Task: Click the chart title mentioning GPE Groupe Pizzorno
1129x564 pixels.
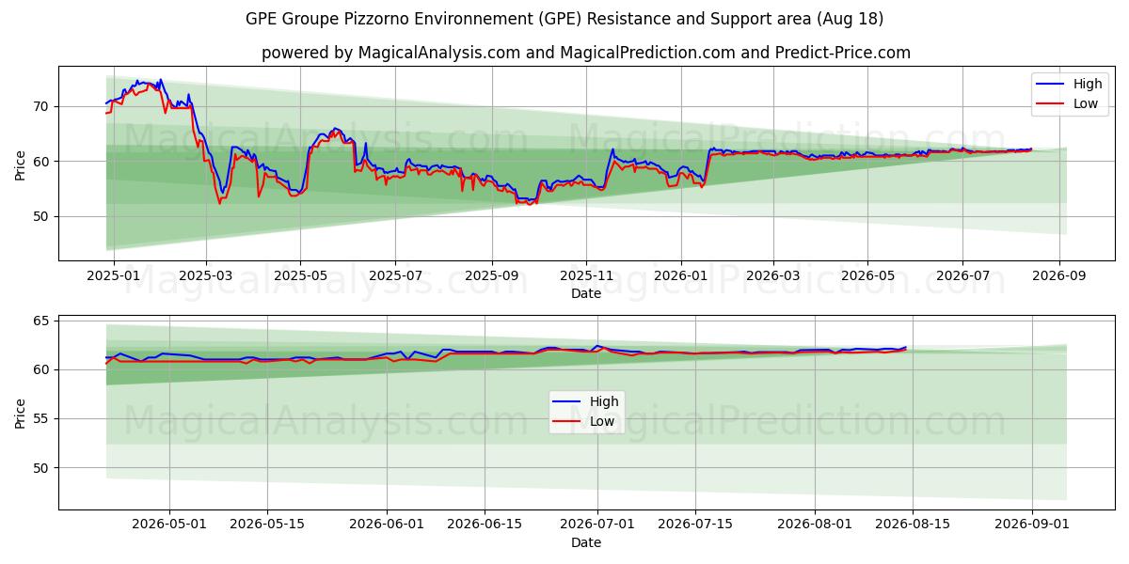Action: point(564,19)
